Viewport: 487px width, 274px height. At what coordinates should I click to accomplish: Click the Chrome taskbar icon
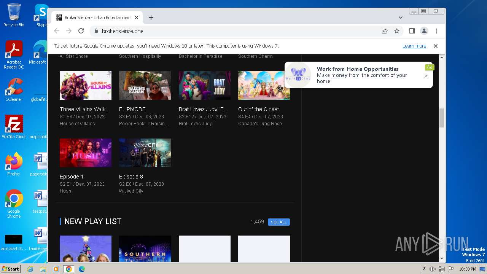tap(69, 269)
